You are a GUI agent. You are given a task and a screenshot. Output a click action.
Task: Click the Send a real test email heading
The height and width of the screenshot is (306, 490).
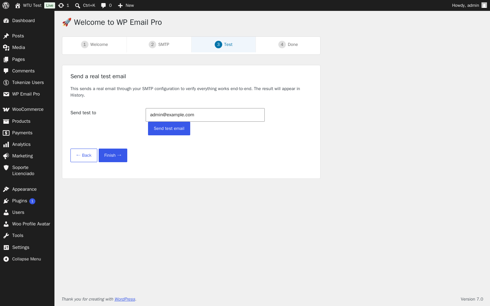coord(98,76)
